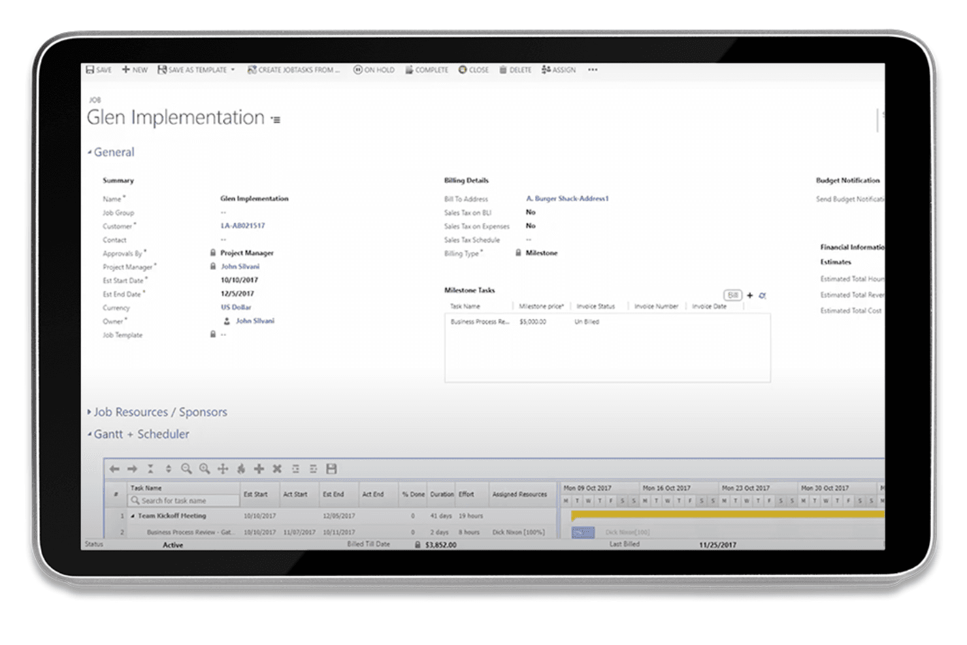The height and width of the screenshot is (645, 967).
Task: Click the Close command
Action: (x=474, y=70)
